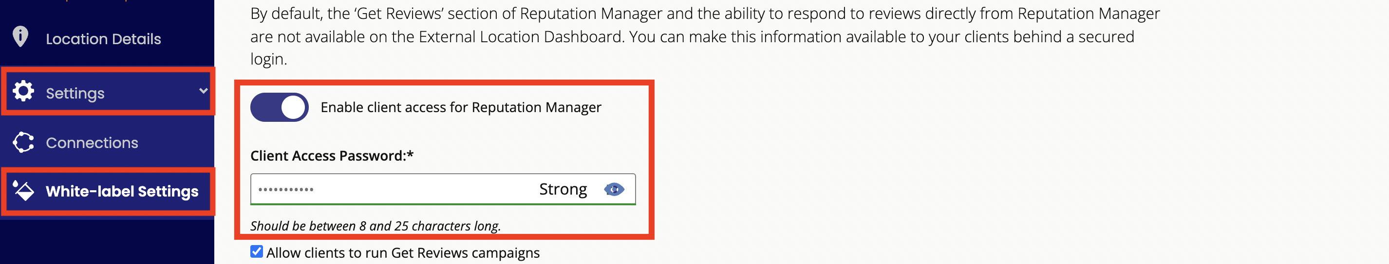Click the Enable client access label text
This screenshot has height=264, width=1389.
click(461, 108)
